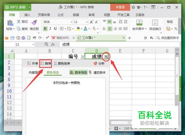Screen dimensions: 185x135
Task: Click the Redo arrow
Action: (x=40, y=38)
